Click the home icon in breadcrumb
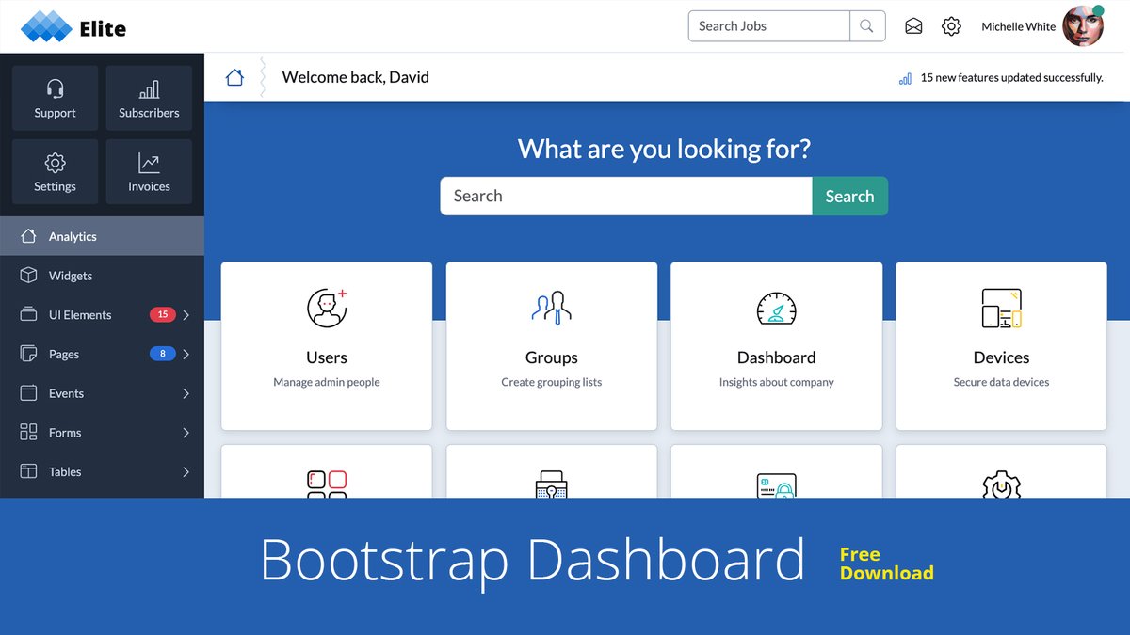Image resolution: width=1130 pixels, height=635 pixels. click(x=234, y=77)
